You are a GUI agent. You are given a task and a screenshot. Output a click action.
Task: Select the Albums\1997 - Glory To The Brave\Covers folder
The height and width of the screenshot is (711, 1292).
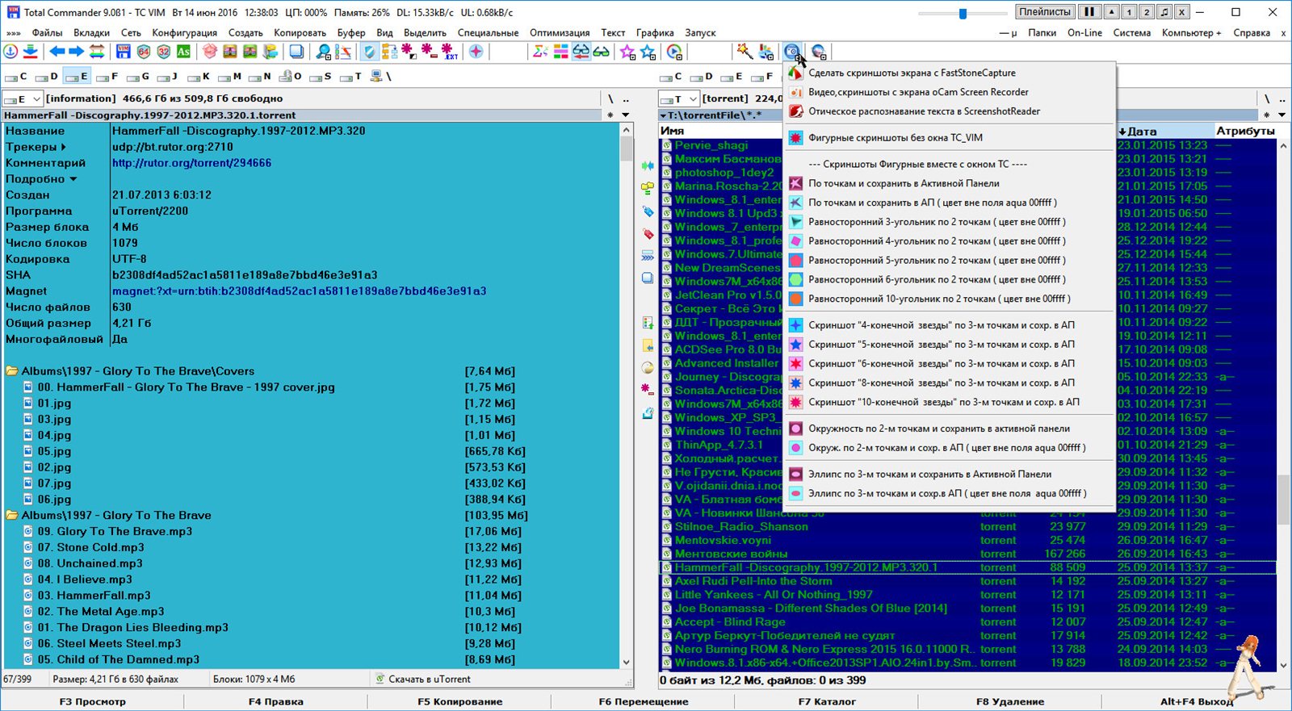tap(138, 371)
